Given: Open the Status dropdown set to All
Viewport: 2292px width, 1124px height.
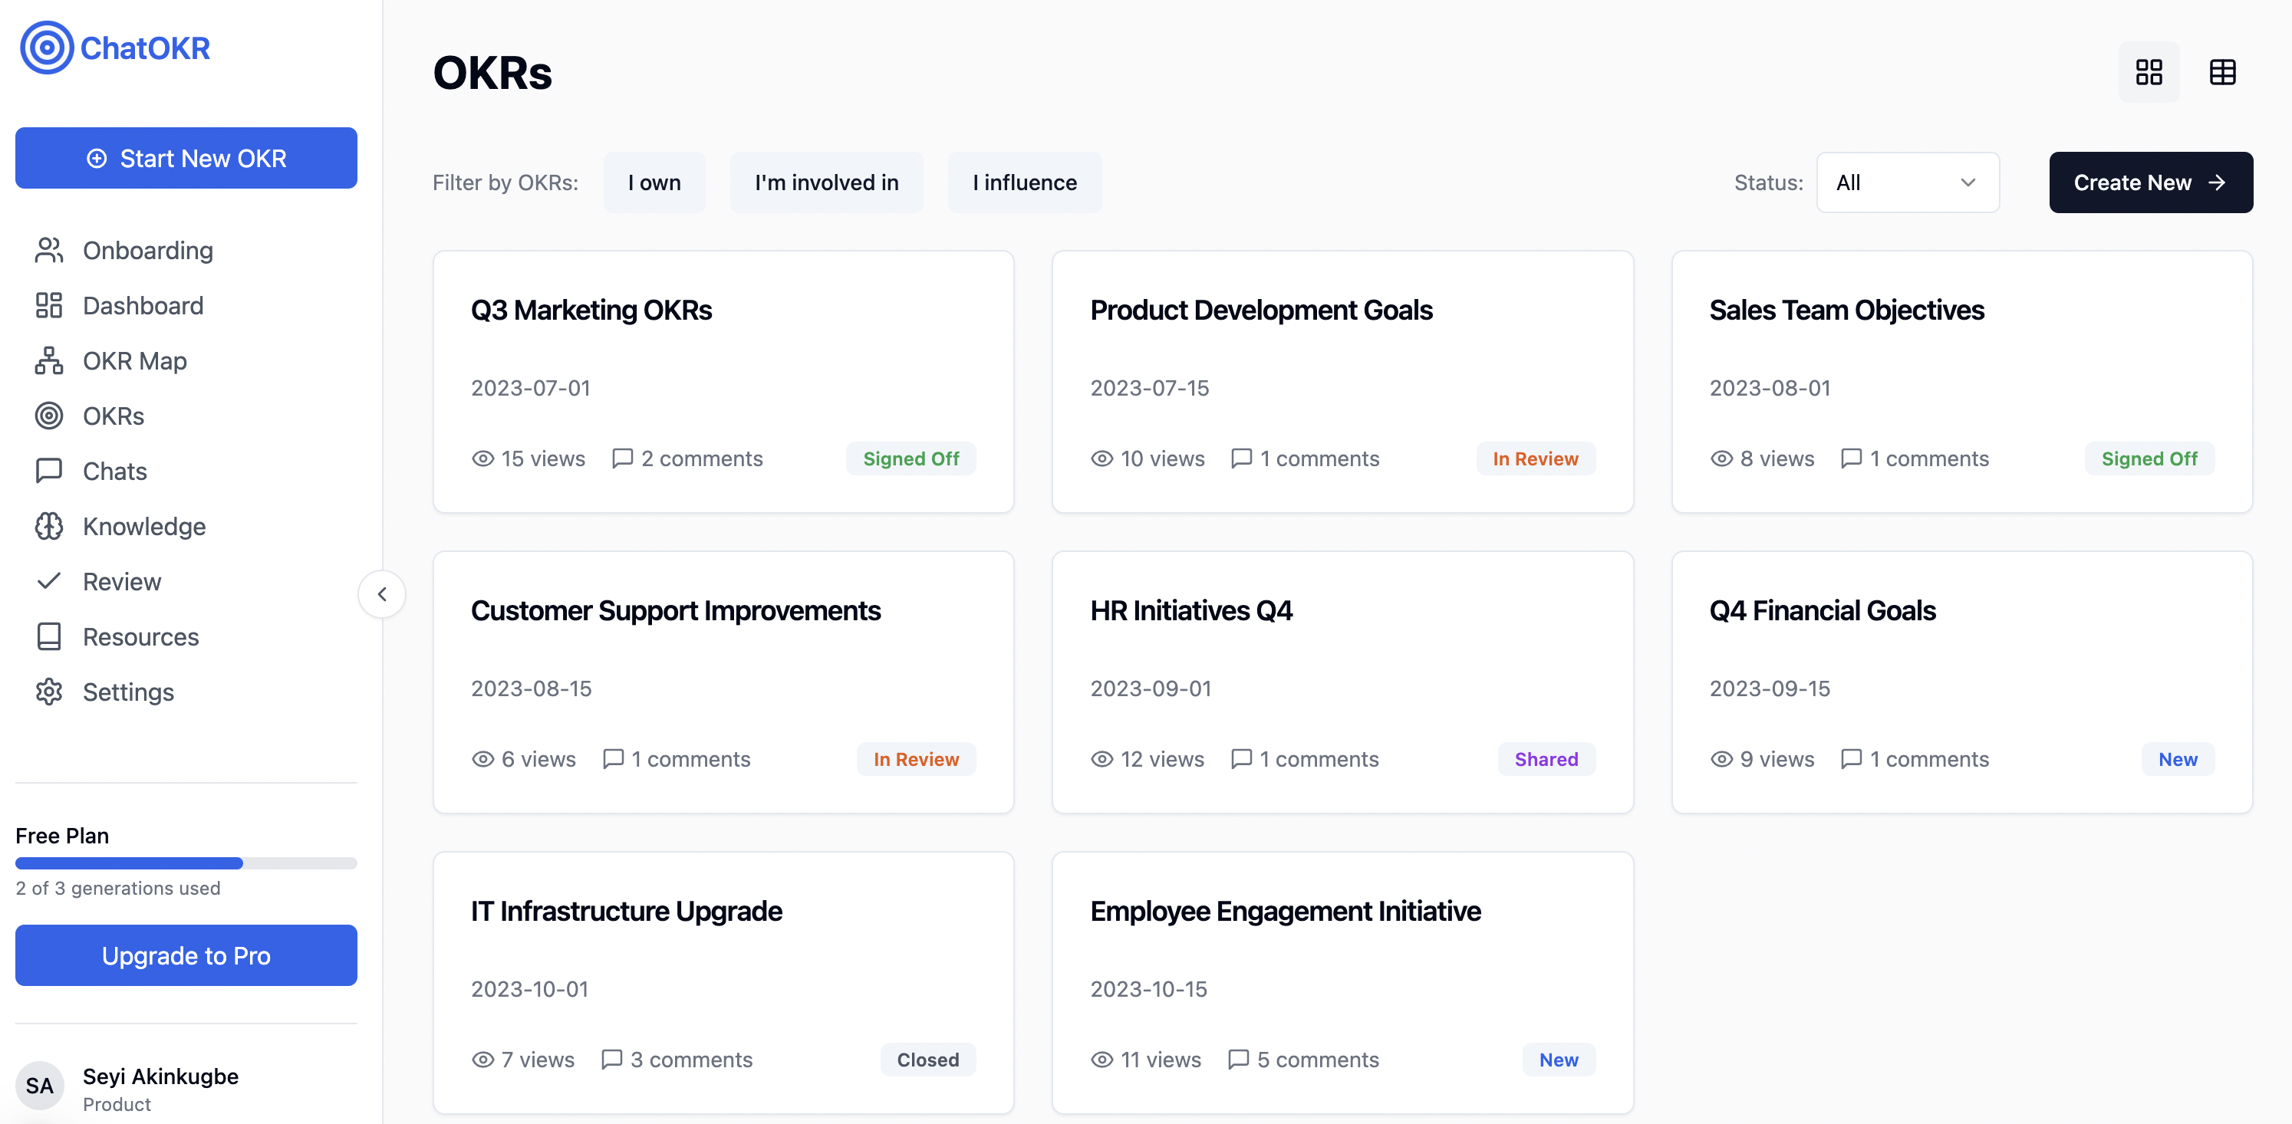Looking at the screenshot, I should click(x=1907, y=182).
